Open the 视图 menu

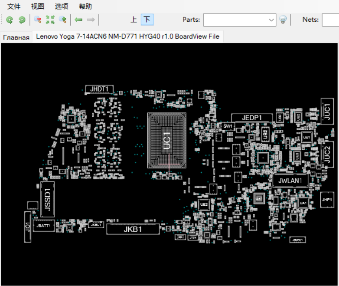tap(38, 7)
